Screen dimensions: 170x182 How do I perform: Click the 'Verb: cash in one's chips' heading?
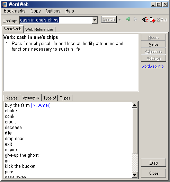coord(30,37)
